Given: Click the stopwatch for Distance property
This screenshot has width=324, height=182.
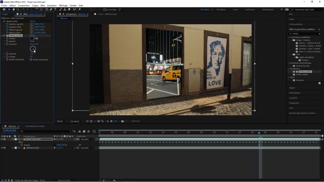Looking at the screenshot, I should (x=7, y=54).
